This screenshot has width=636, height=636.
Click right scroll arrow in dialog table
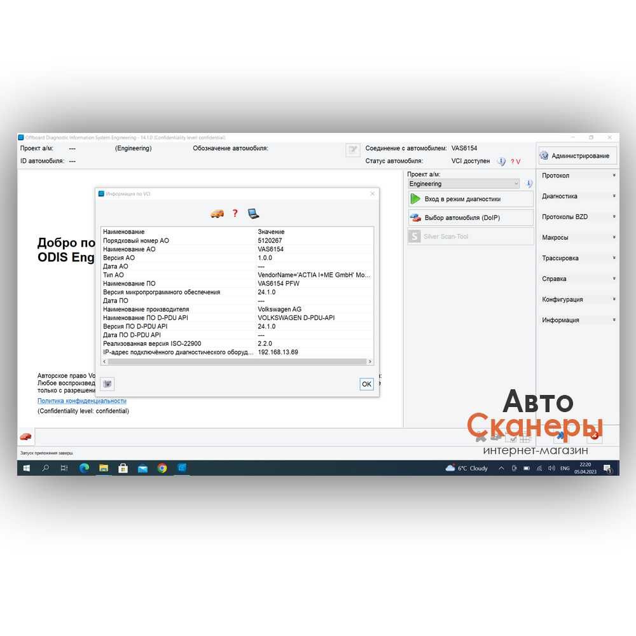(370, 361)
